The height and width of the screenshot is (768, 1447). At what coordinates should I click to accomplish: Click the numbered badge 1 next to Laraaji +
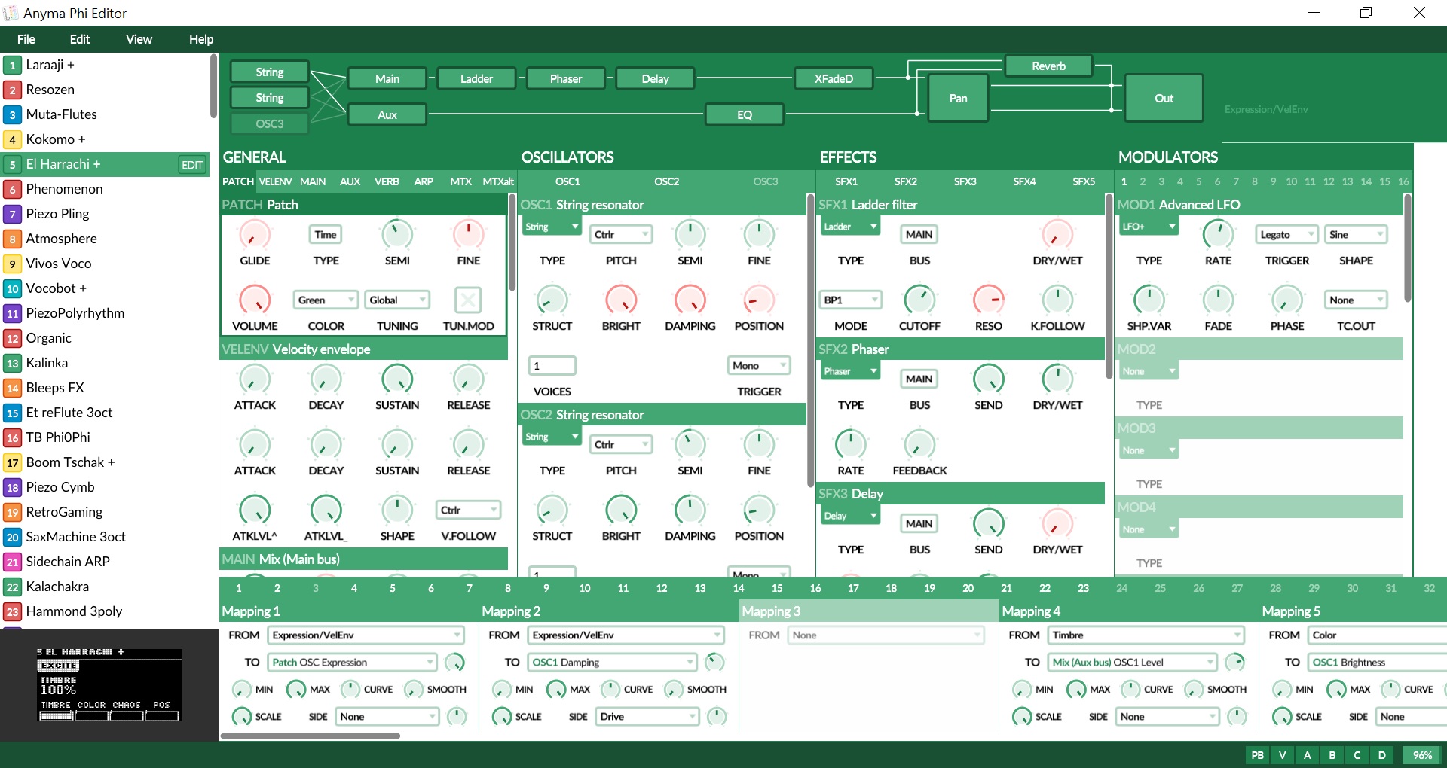pos(12,66)
